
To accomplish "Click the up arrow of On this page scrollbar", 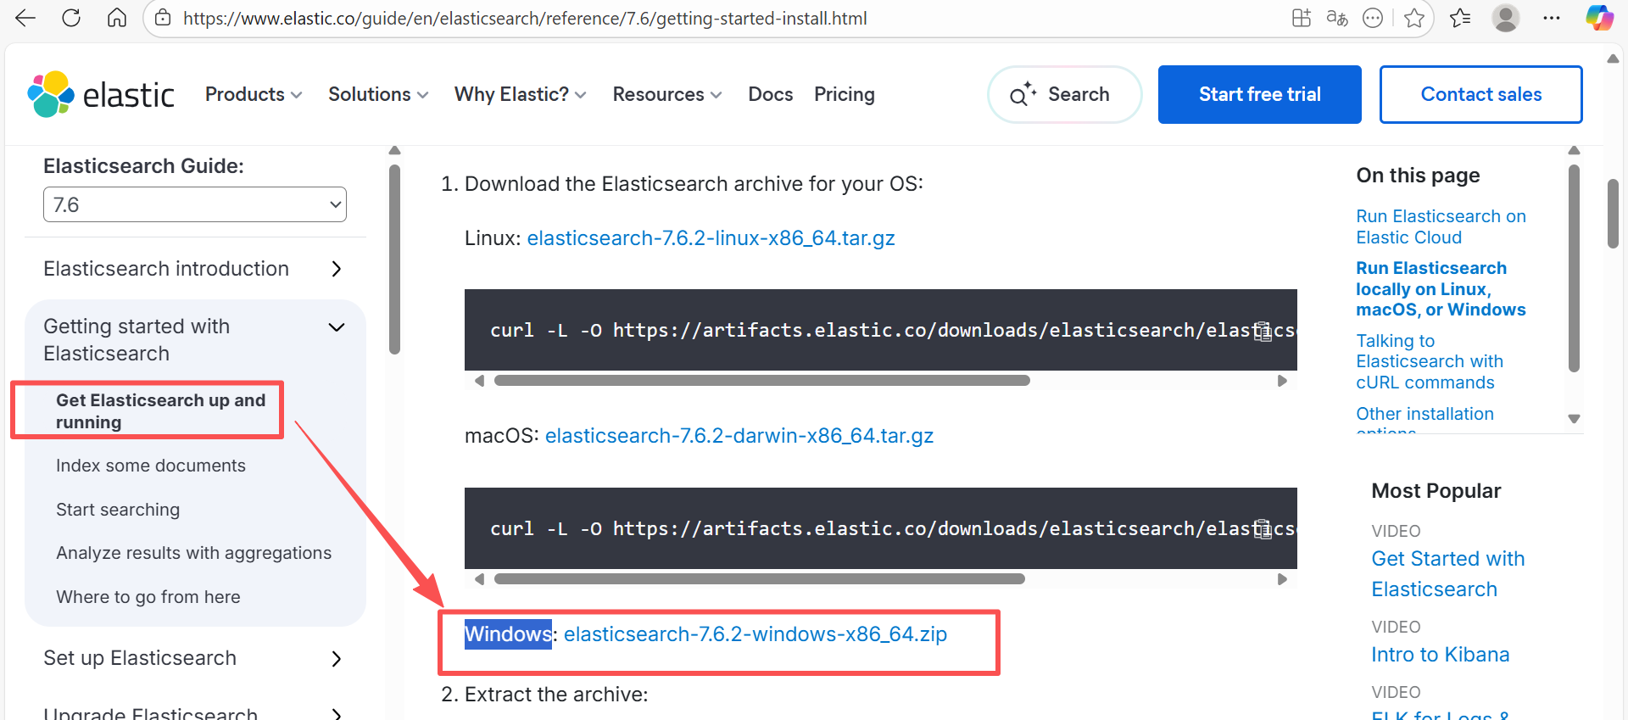I will (1574, 151).
